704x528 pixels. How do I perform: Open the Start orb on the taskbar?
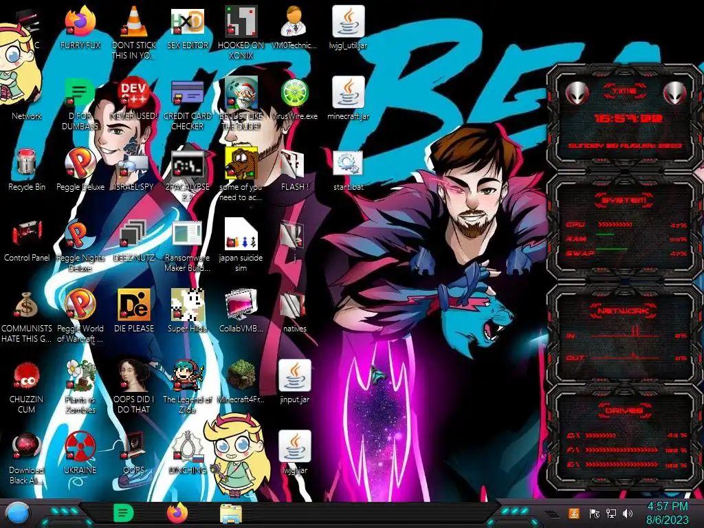(18, 514)
